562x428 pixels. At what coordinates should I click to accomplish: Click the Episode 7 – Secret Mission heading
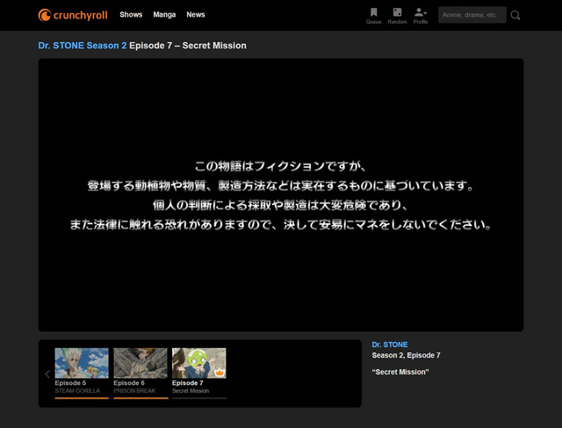click(188, 46)
